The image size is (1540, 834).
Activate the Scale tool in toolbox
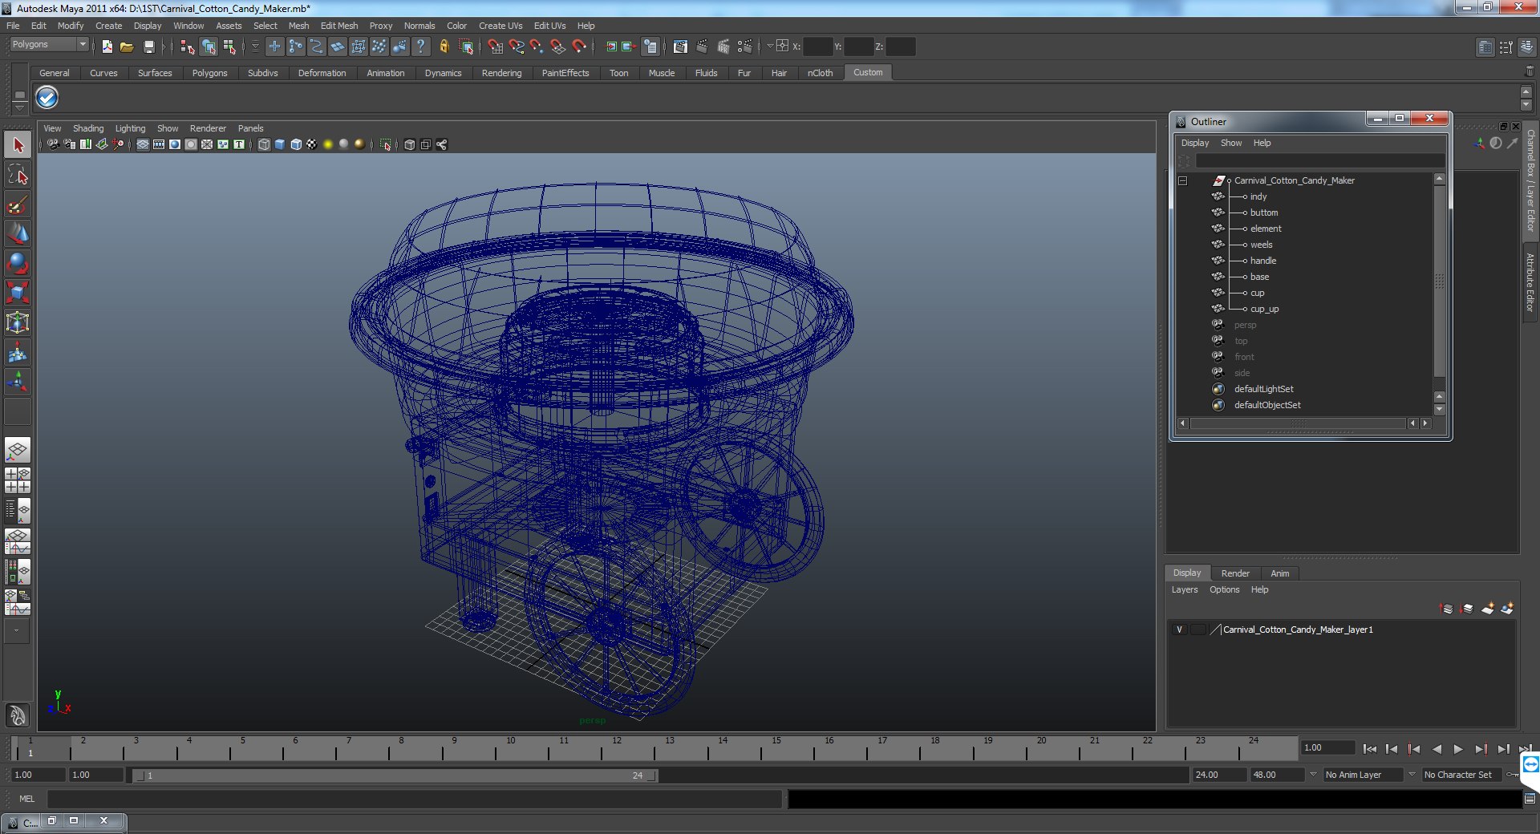click(18, 292)
